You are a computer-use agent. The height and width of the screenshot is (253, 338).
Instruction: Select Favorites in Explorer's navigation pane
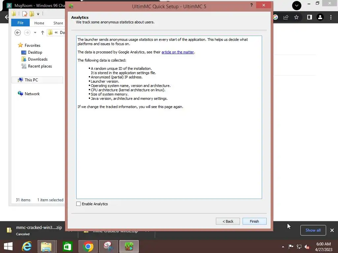32,45
